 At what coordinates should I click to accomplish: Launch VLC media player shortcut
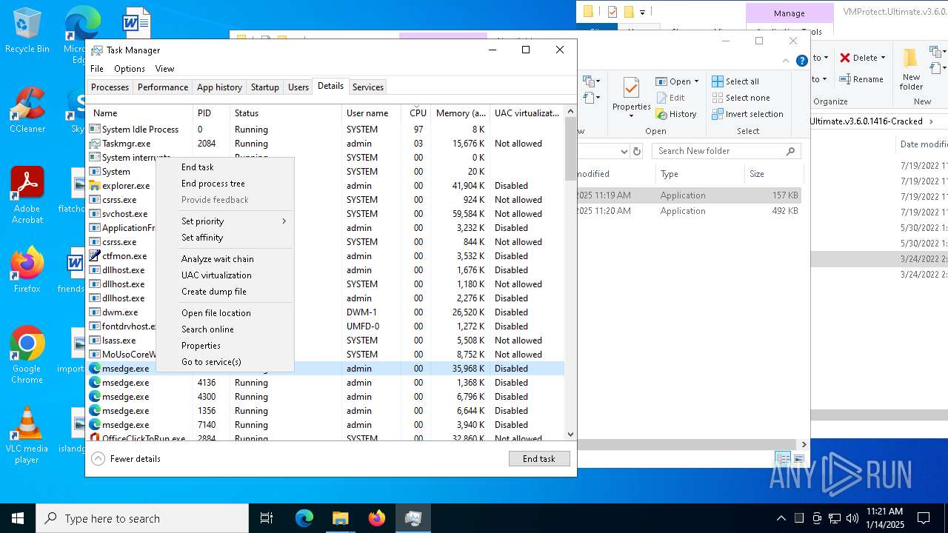click(x=27, y=435)
